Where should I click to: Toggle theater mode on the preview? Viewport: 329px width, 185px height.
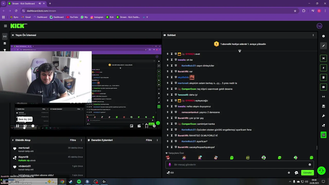point(139,126)
